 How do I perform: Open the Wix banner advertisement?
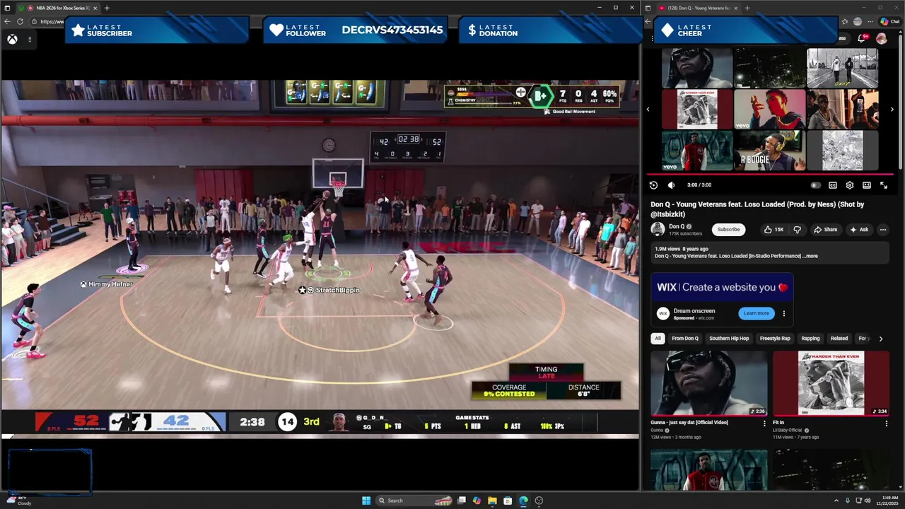[x=722, y=287]
